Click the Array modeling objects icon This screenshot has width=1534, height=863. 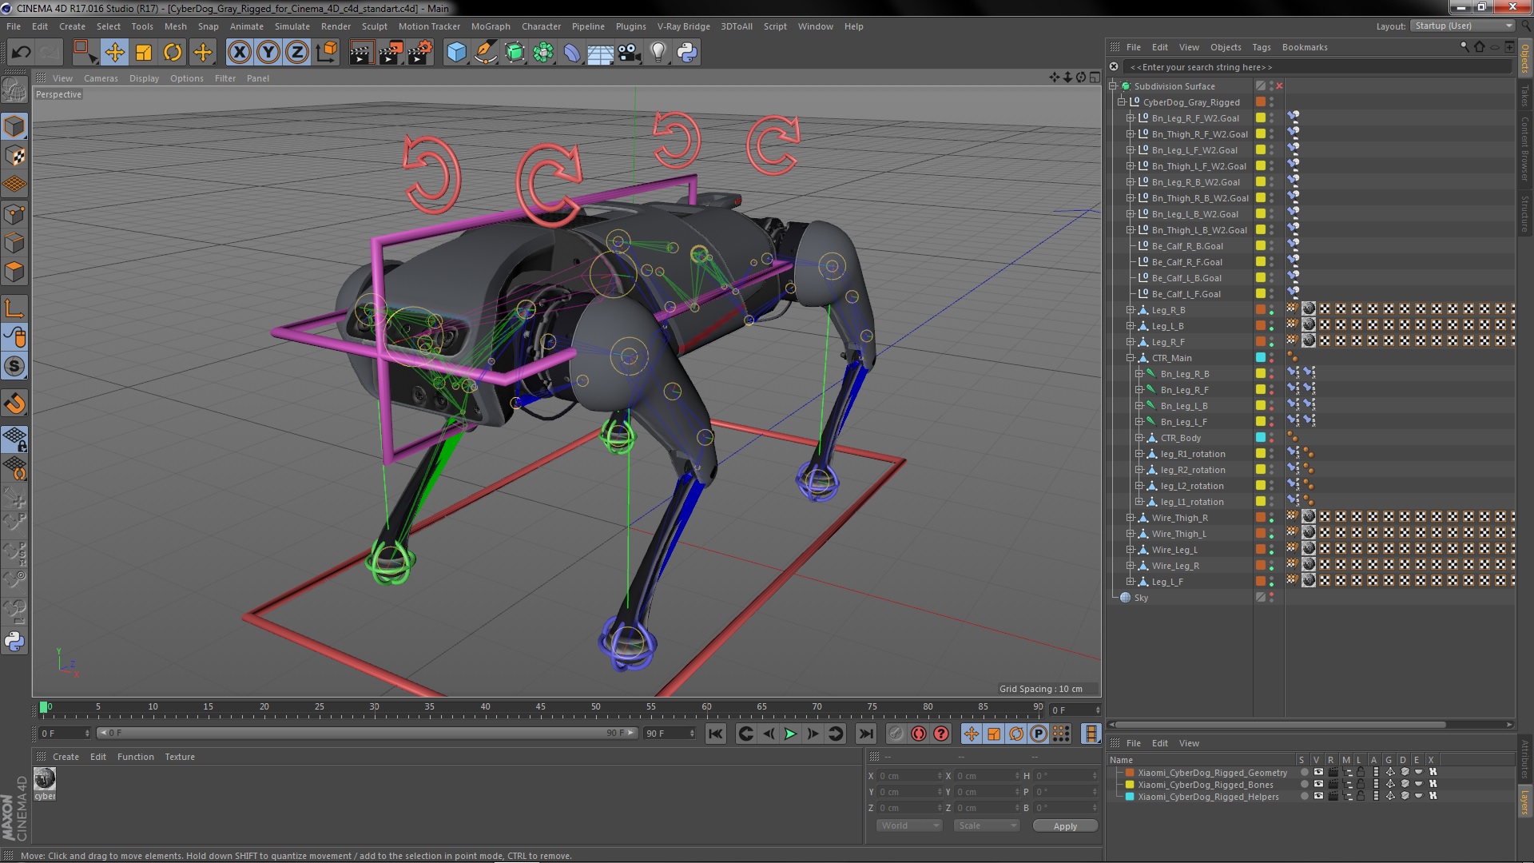pos(543,53)
